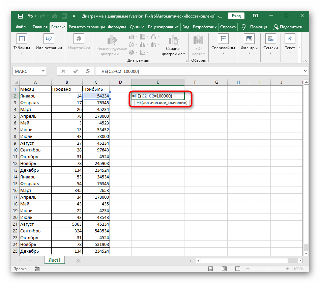Screen dimensions: 320x283
Task: Open the Помощн tell-me search box
Action: (254, 27)
